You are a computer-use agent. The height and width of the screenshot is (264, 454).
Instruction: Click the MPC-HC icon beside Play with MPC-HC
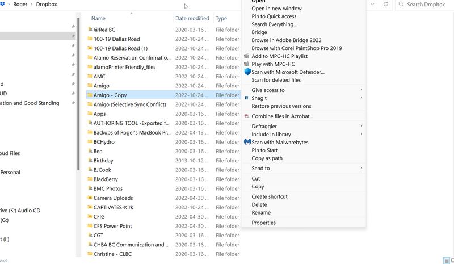pyautogui.click(x=246, y=64)
